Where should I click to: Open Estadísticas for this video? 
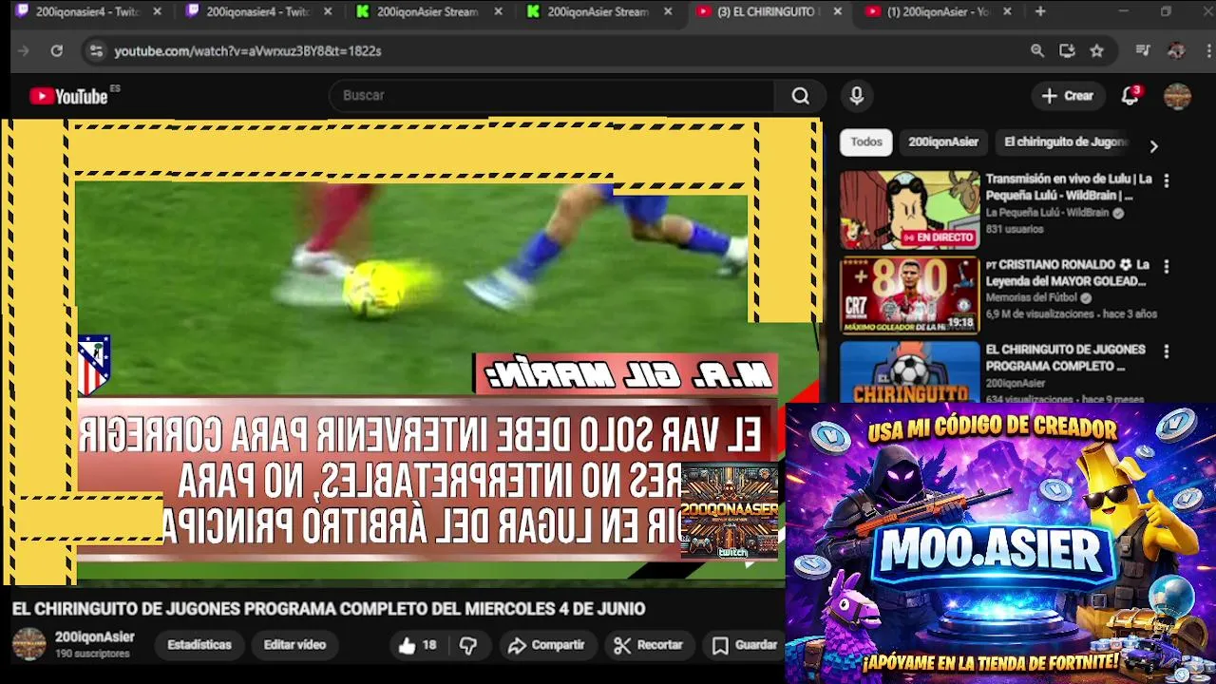click(199, 645)
